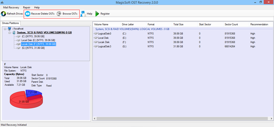Click the Help toolbar button label
The width and height of the screenshot is (274, 127).
coord(89,14)
